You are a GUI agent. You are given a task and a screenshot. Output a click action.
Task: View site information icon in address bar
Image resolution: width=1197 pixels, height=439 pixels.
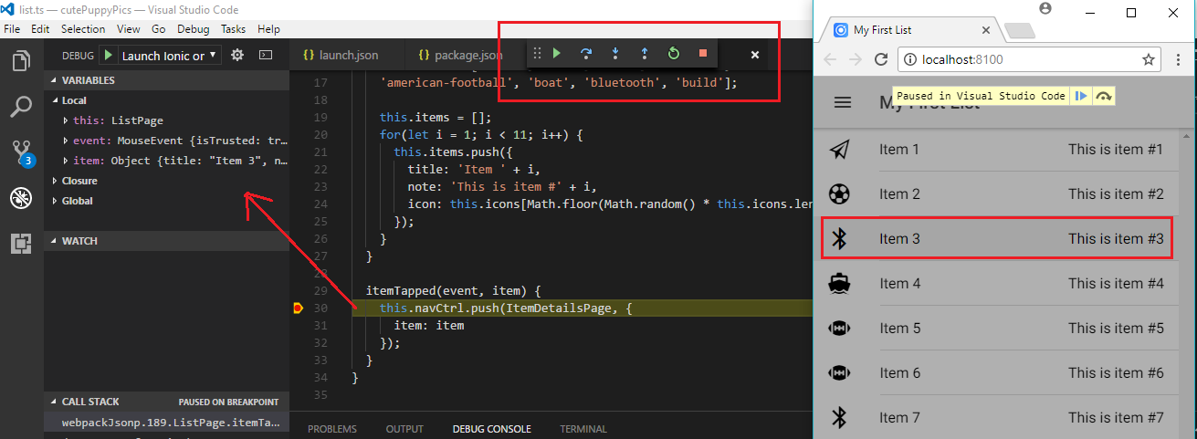pos(911,59)
